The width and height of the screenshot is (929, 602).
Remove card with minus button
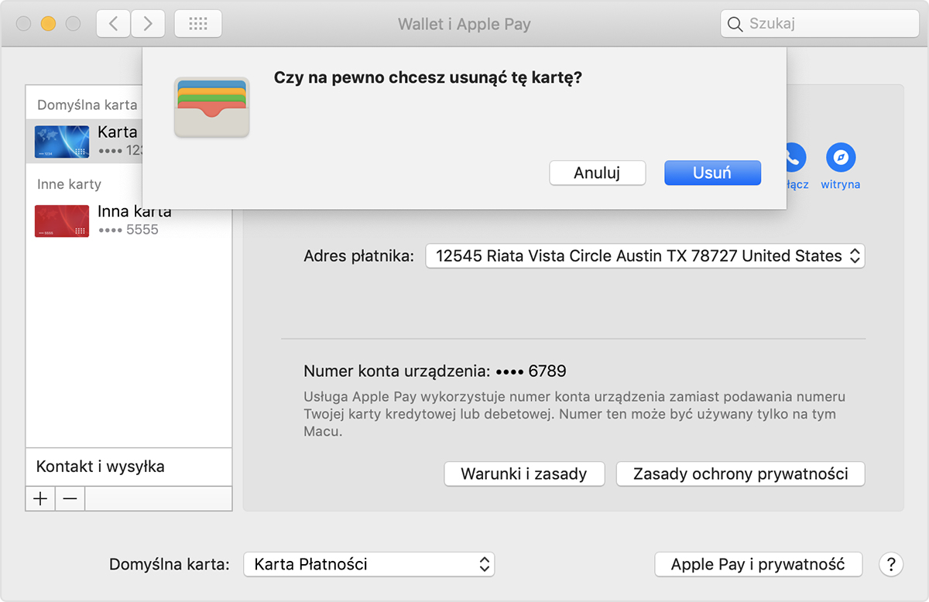point(70,499)
